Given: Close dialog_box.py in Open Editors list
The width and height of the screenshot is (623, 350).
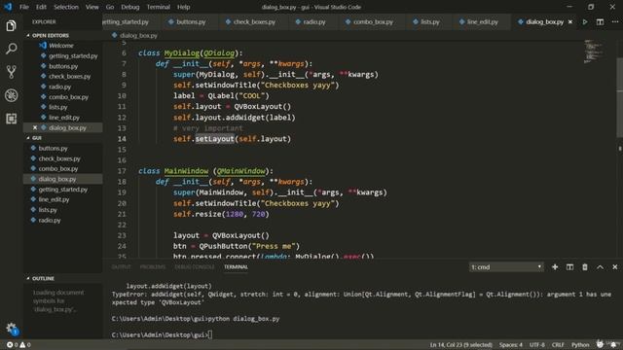Looking at the screenshot, I should 35,127.
